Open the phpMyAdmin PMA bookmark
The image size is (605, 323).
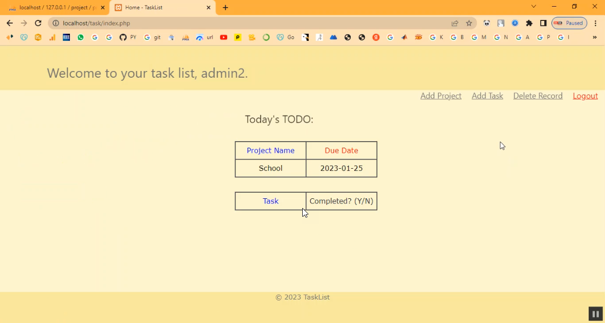point(186,37)
